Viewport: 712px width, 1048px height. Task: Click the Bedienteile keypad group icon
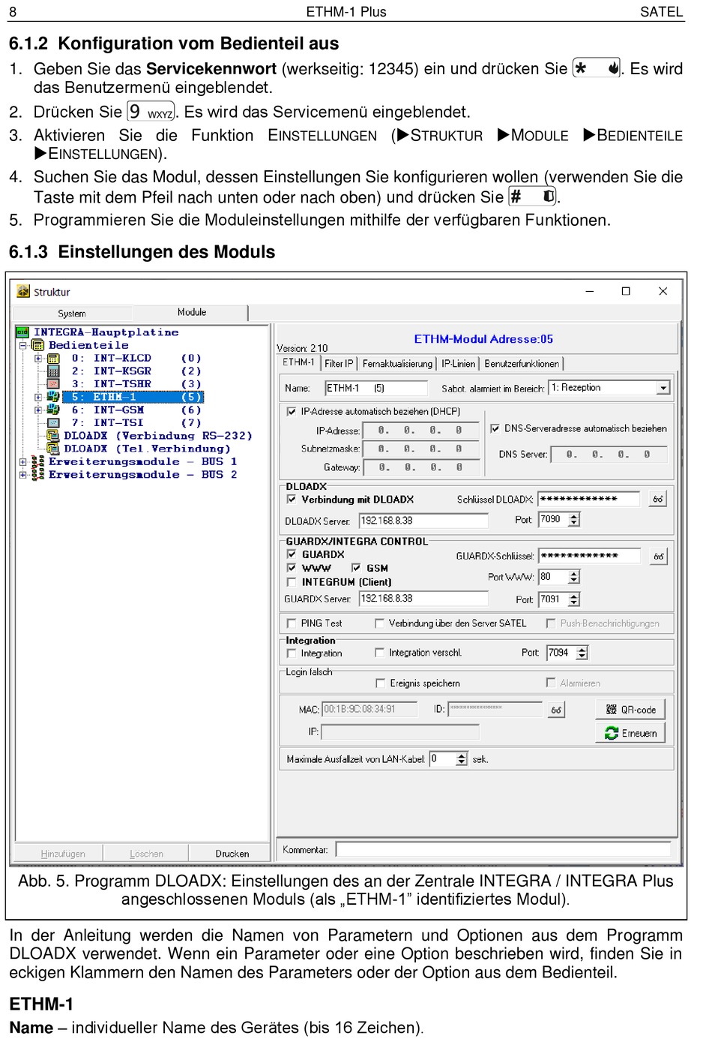pos(37,345)
